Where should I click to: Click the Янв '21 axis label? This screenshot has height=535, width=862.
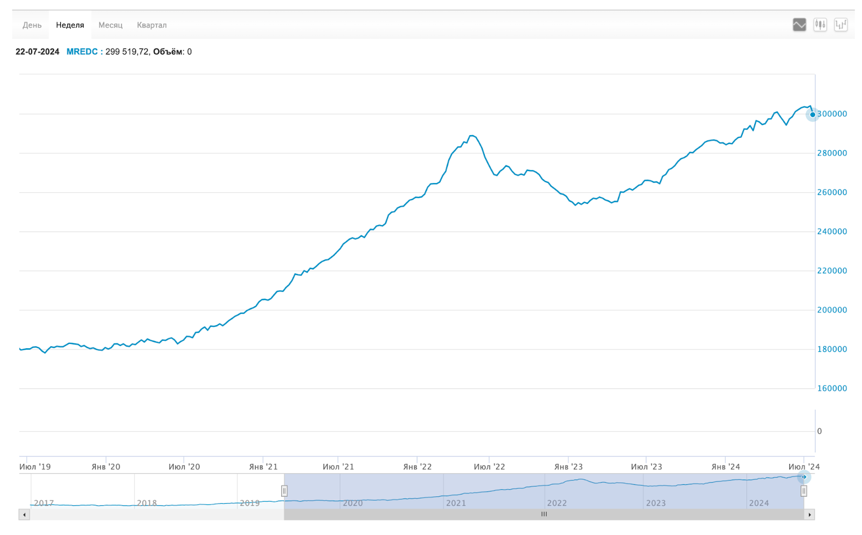[263, 467]
